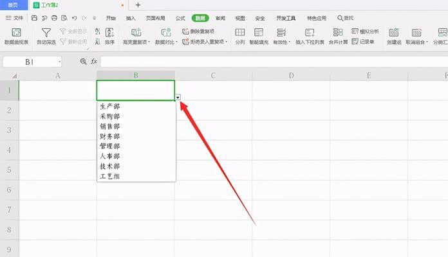The height and width of the screenshot is (257, 448).
Task: Switch to the 开始 ribbon tab
Action: [x=111, y=18]
